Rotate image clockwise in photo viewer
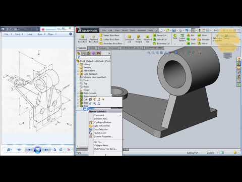 (61, 150)
